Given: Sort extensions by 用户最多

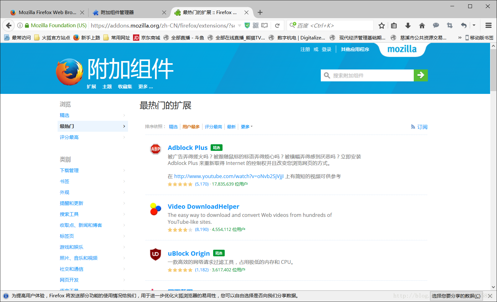Looking at the screenshot, I should (x=191, y=127).
